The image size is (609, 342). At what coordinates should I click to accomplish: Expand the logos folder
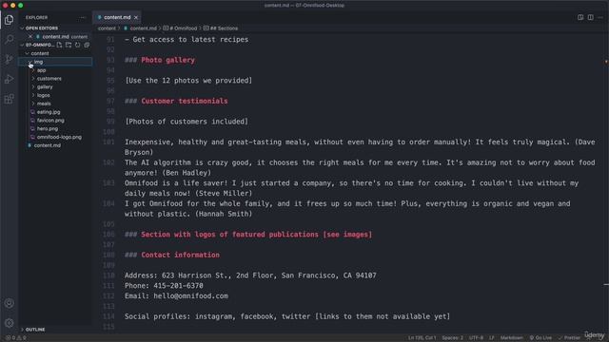[x=33, y=95]
